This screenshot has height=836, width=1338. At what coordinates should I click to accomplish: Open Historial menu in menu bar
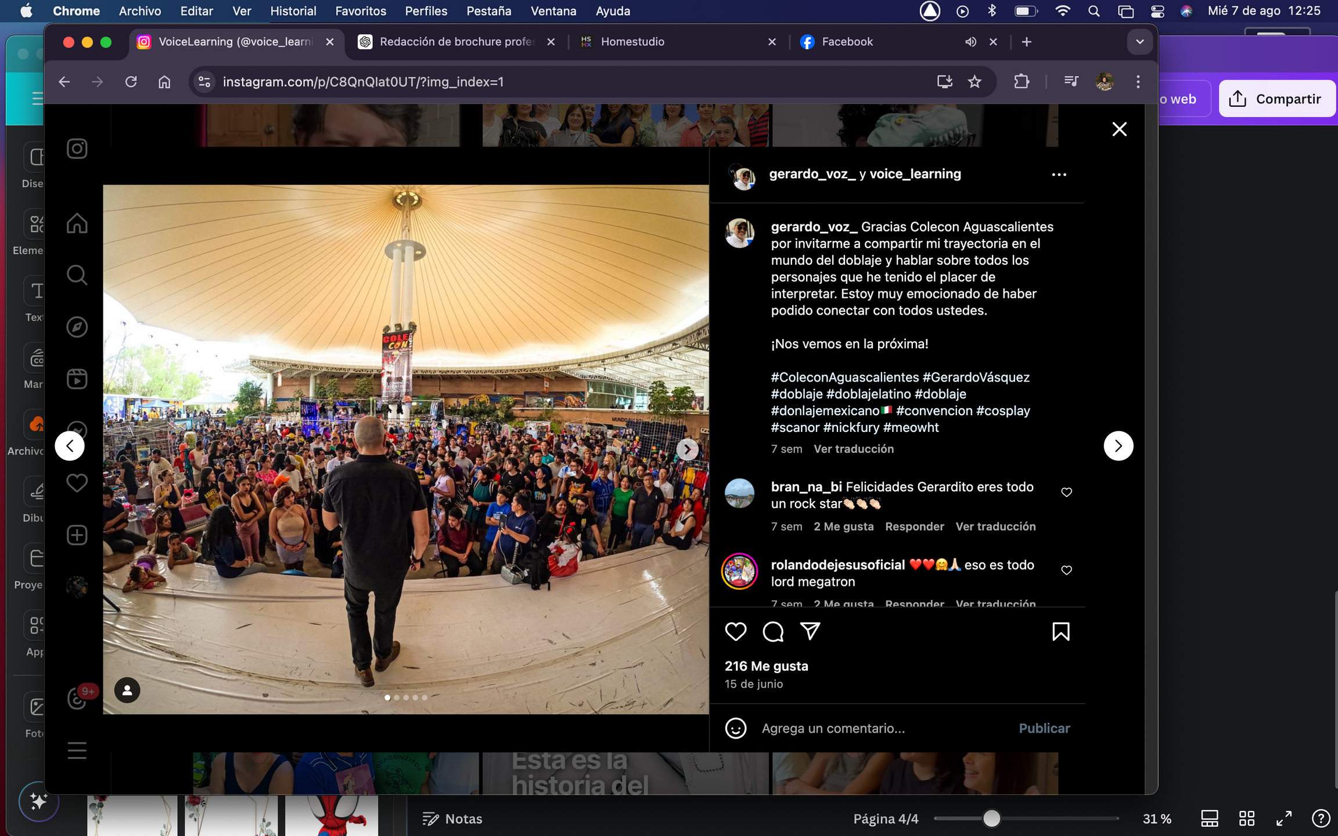point(293,11)
